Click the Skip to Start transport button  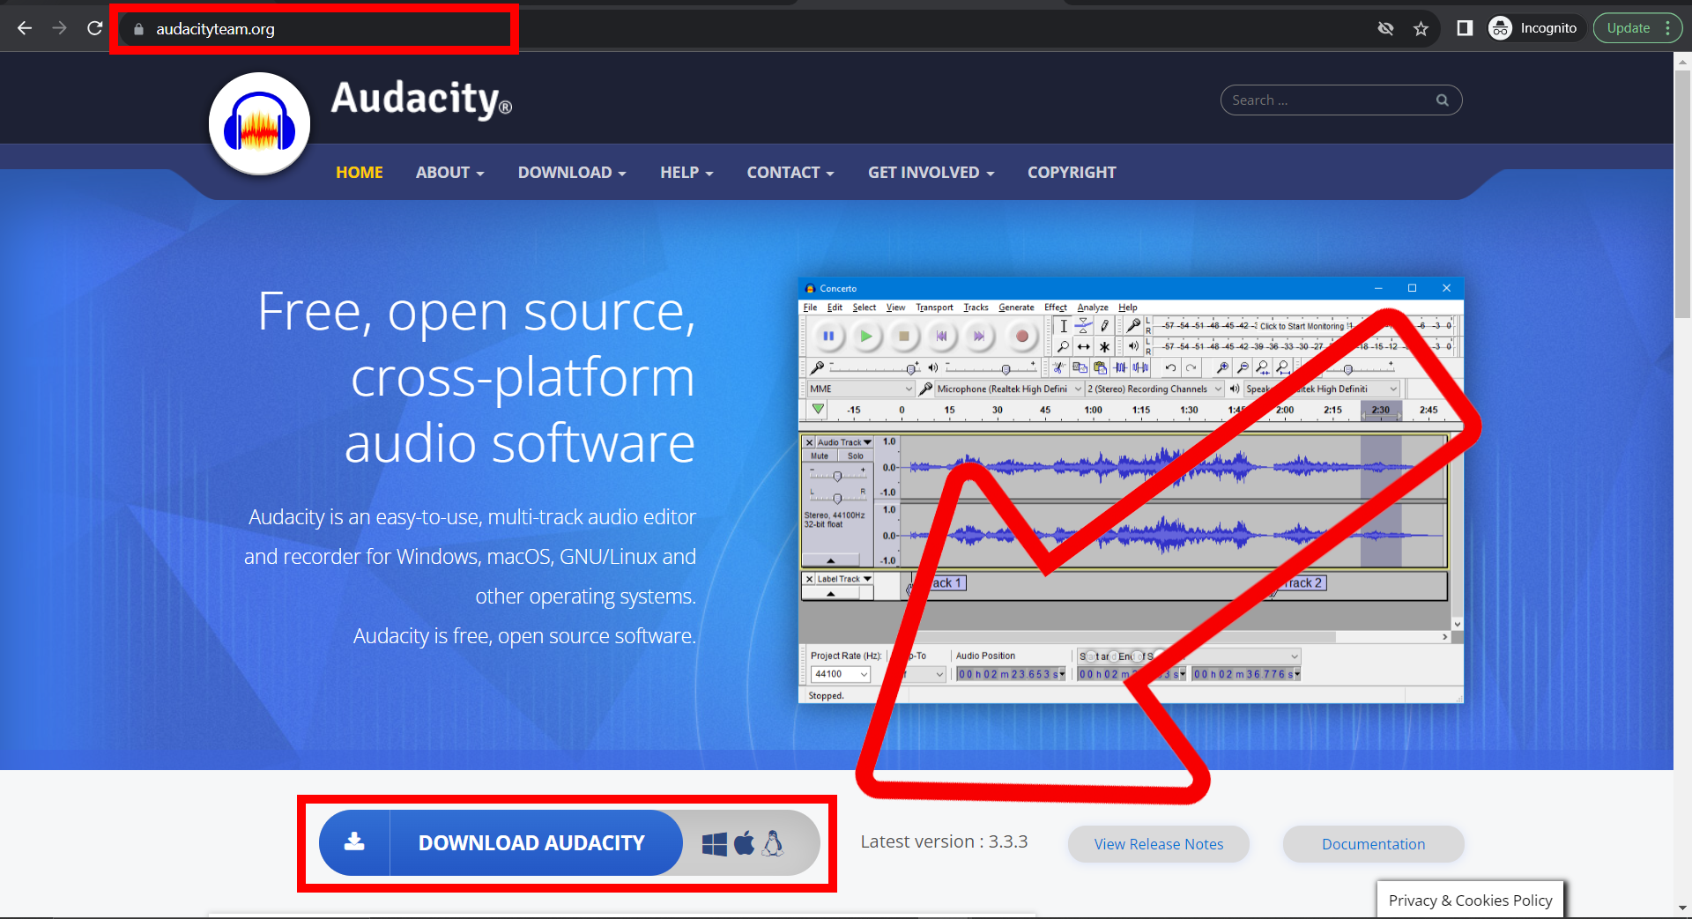pyautogui.click(x=941, y=336)
